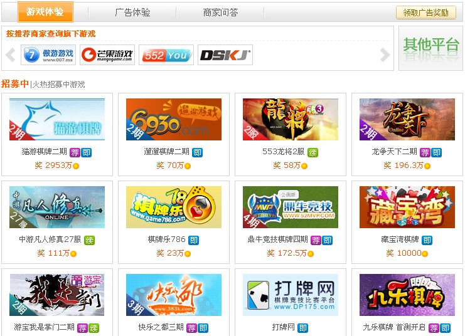
Task: Open the 九乐棋牌 game banner
Action: pyautogui.click(x=407, y=295)
